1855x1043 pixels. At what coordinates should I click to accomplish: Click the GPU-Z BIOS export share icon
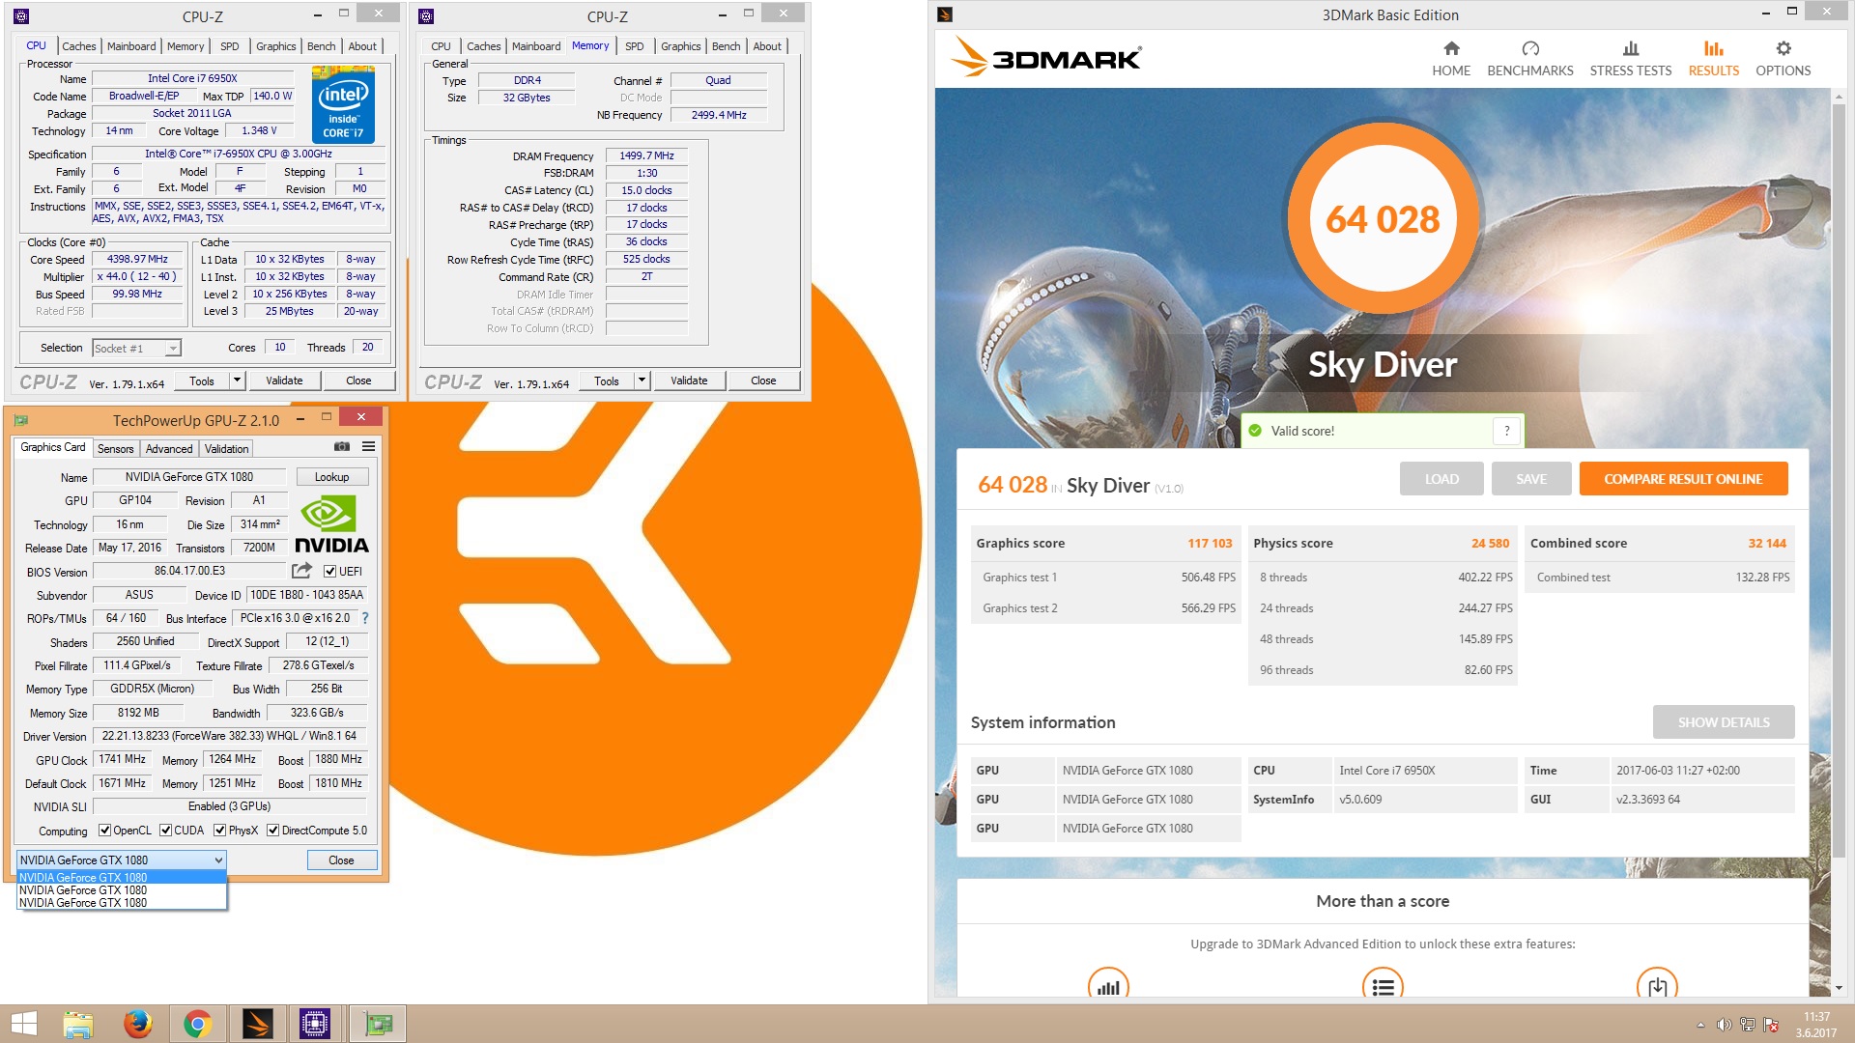[302, 571]
